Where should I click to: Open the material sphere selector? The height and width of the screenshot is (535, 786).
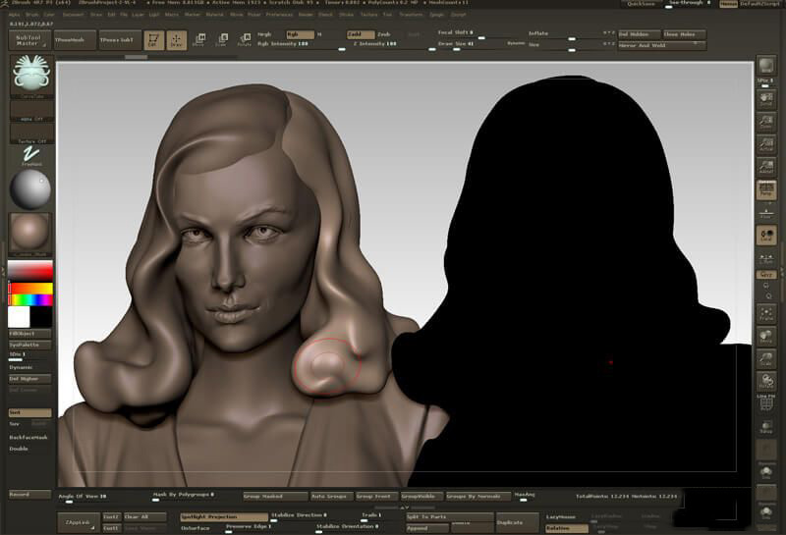pyautogui.click(x=30, y=189)
